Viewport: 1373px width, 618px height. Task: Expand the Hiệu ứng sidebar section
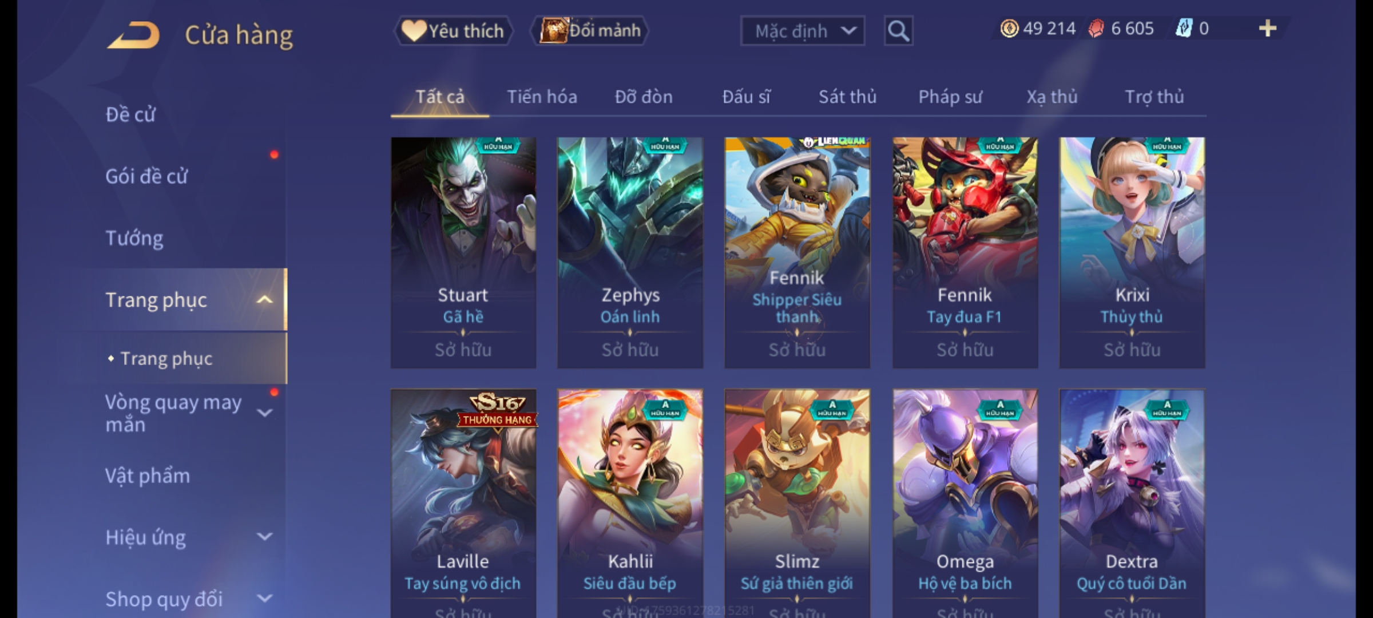point(264,537)
